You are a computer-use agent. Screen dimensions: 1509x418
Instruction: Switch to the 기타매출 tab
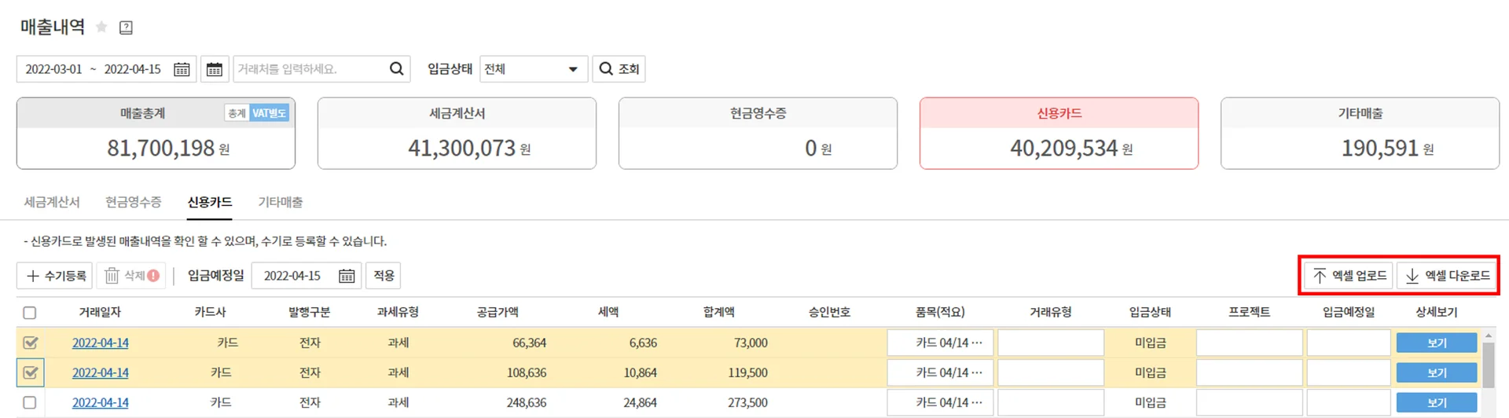[x=280, y=202]
